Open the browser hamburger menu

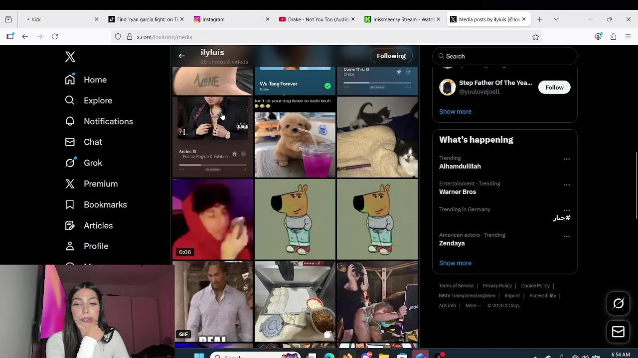tap(628, 37)
